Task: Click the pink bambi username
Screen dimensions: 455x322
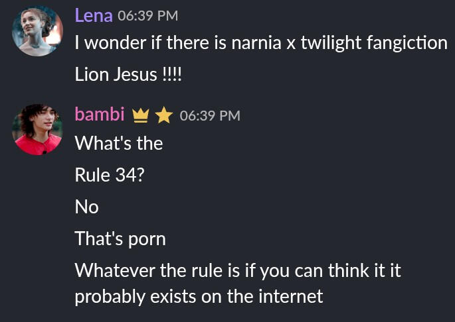Action: tap(100, 115)
